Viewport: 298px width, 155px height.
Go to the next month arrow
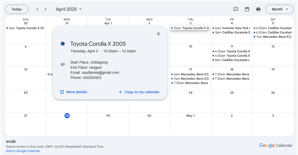pos(45,9)
